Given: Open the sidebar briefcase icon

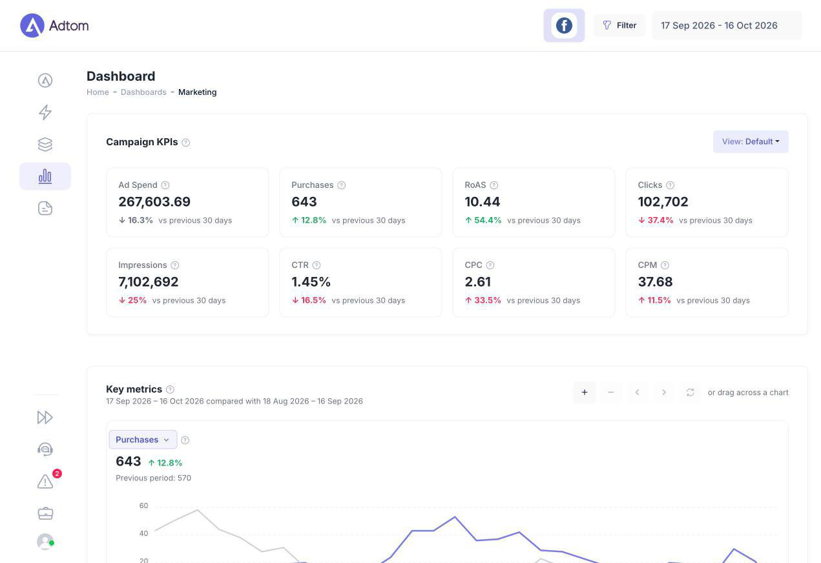Looking at the screenshot, I should 45,513.
